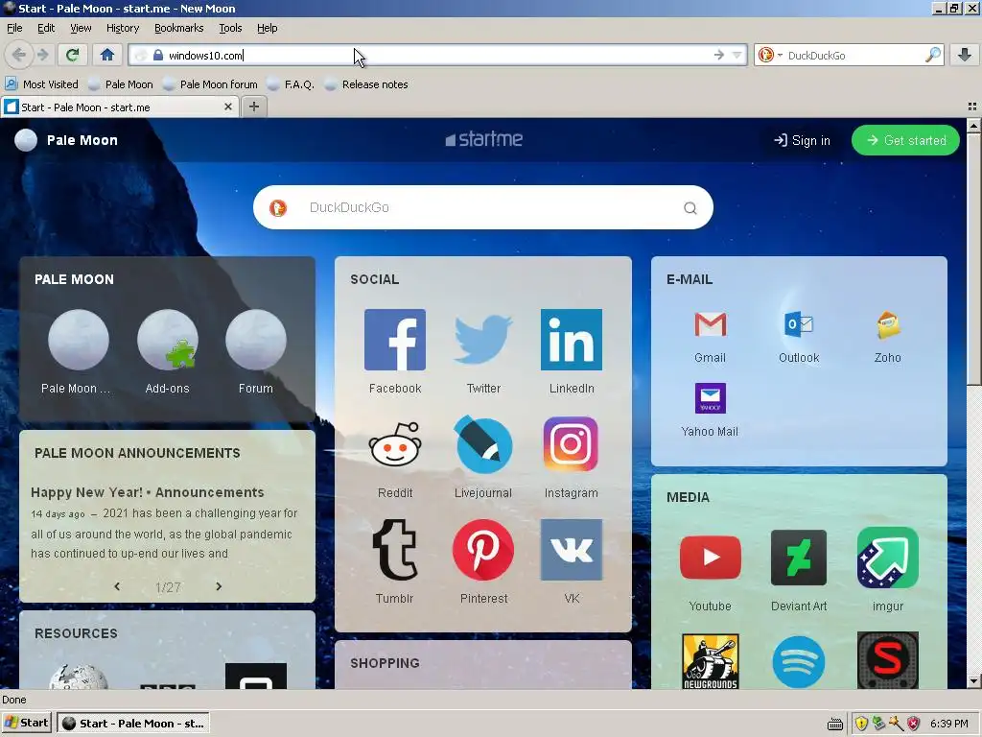Open the History menu

pyautogui.click(x=122, y=28)
